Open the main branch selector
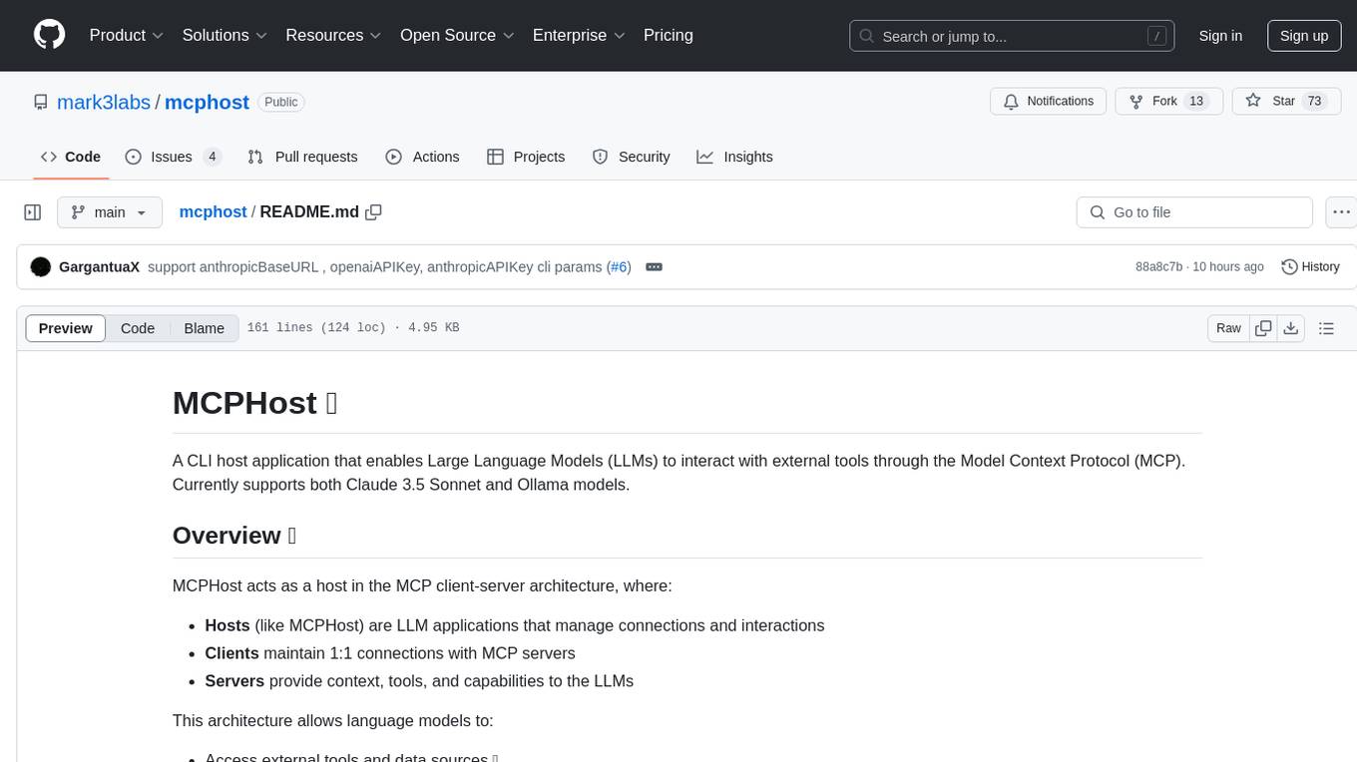Image resolution: width=1357 pixels, height=762 pixels. click(x=109, y=212)
